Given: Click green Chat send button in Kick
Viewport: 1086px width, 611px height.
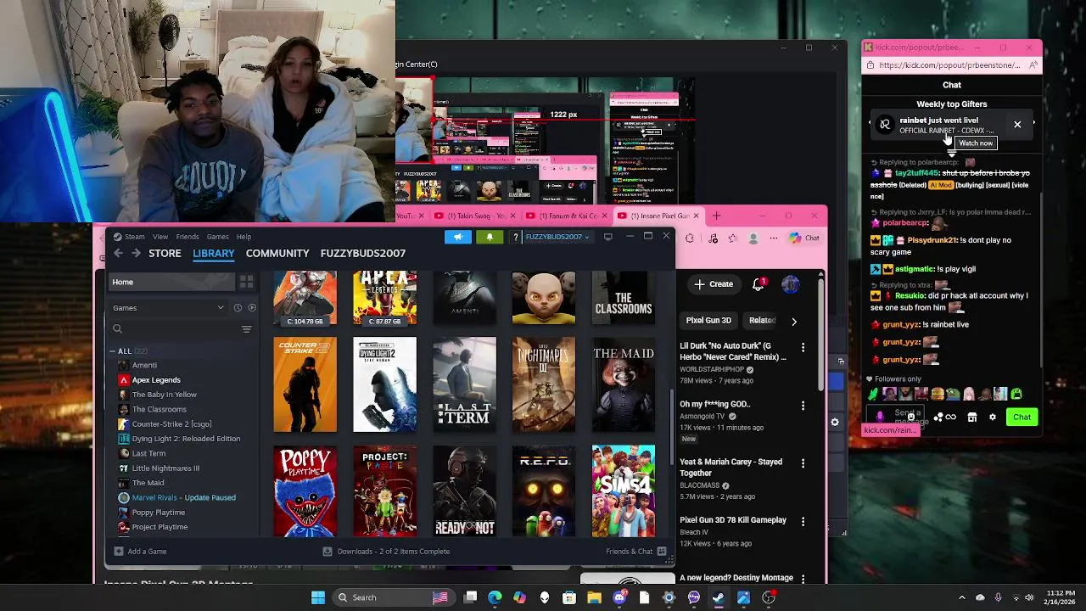Looking at the screenshot, I should tap(1022, 417).
